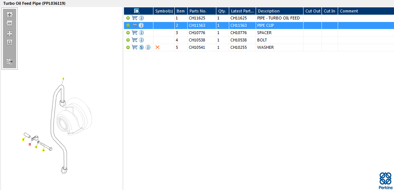Click part number CH10776 in Parts No. column
The image size is (394, 190).
pyautogui.click(x=197, y=33)
